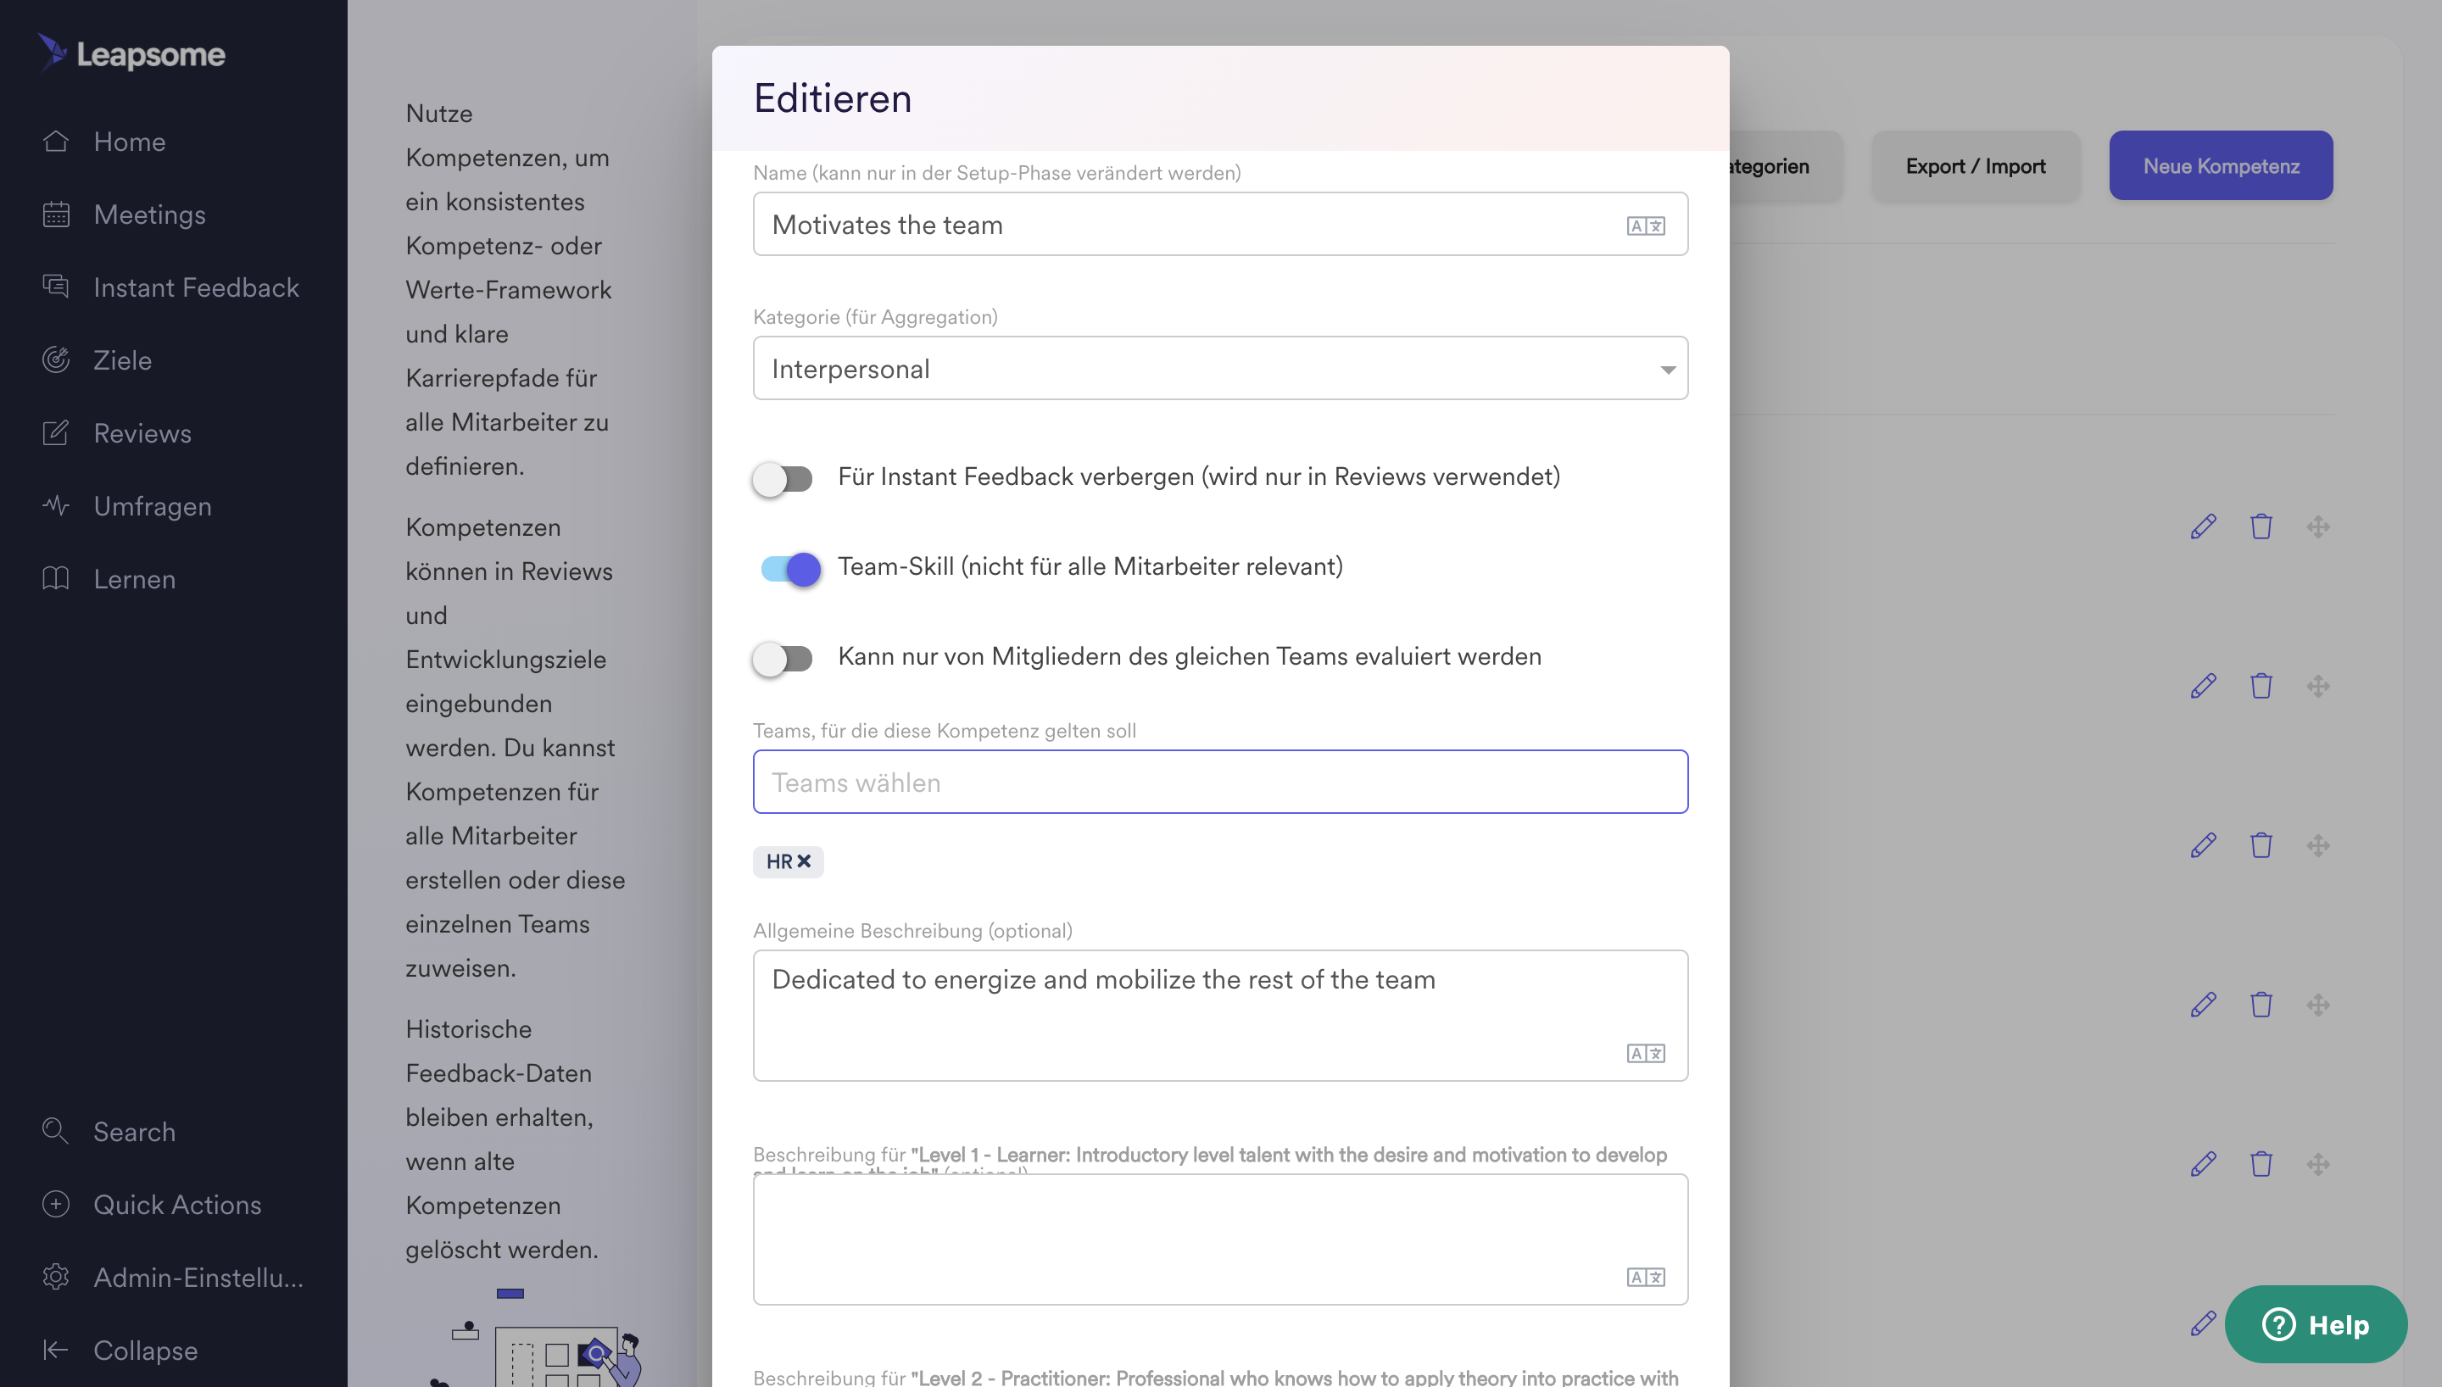
Task: Click translate icon in the Name field
Action: point(1645,226)
